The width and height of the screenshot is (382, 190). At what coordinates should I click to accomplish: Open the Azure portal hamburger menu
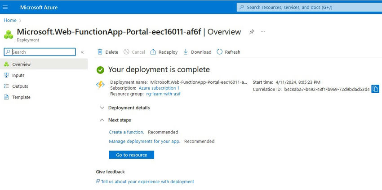[5, 7]
